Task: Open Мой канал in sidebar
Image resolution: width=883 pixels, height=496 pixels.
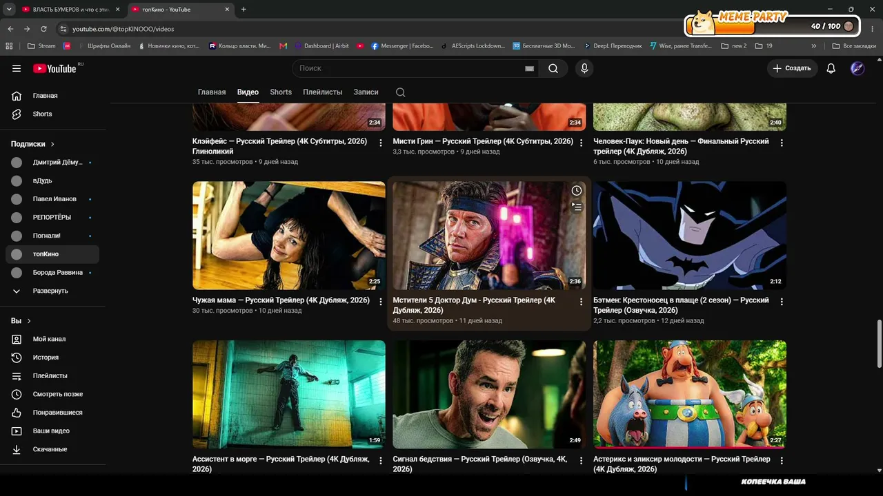Action: click(x=52, y=339)
